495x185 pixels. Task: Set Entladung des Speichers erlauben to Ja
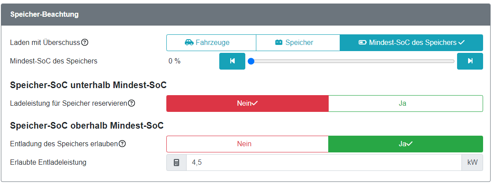[405, 144]
